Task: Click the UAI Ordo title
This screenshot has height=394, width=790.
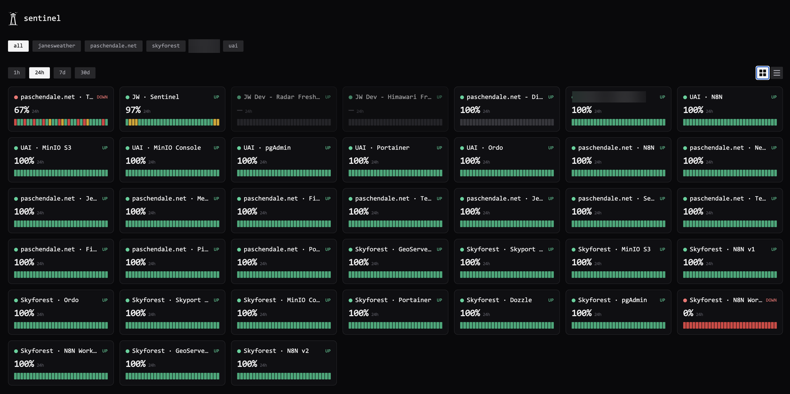Action: pyautogui.click(x=485, y=147)
